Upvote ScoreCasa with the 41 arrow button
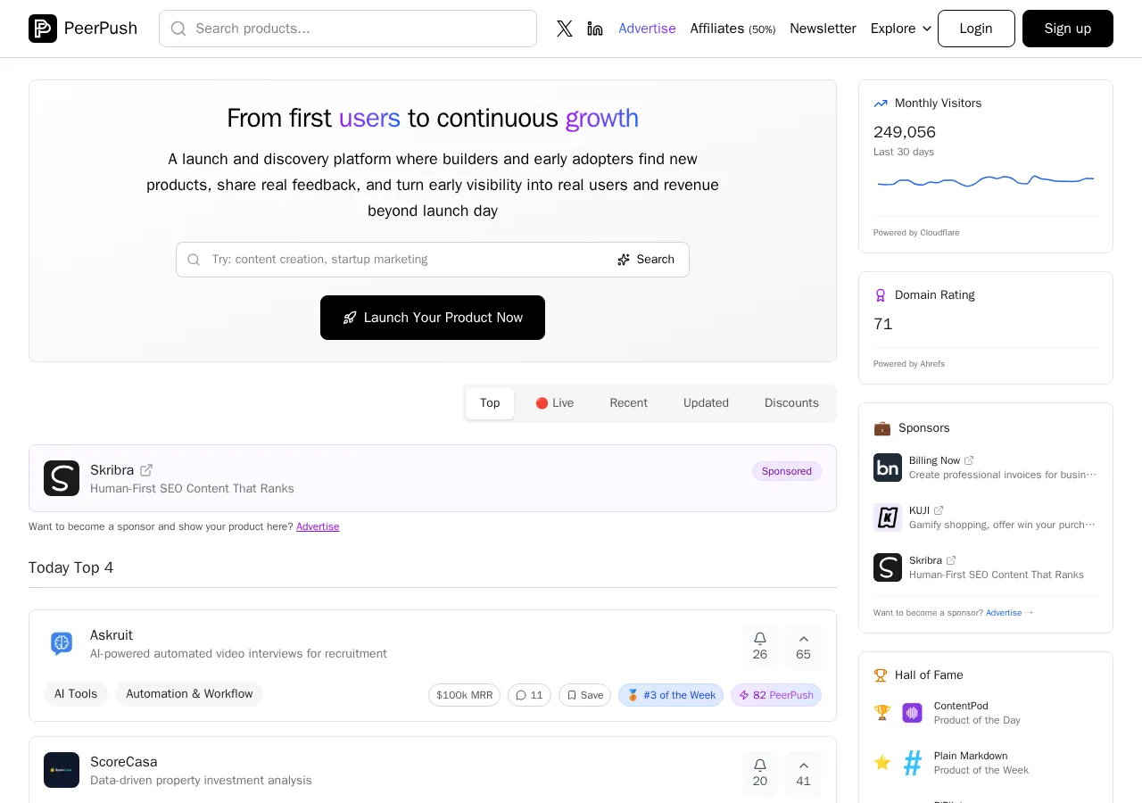The image size is (1142, 803). (x=804, y=774)
